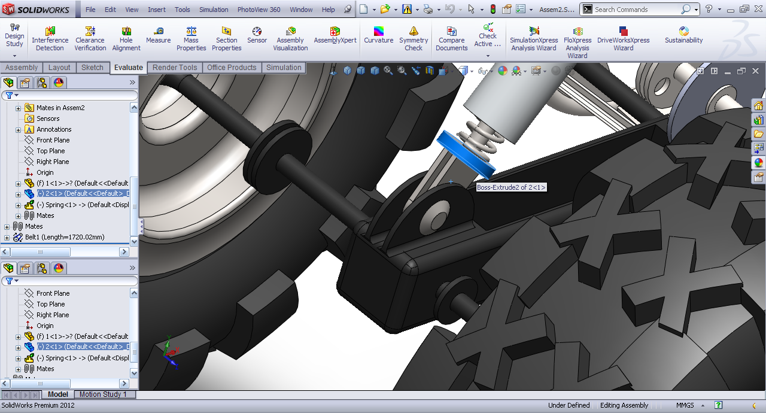Viewport: 766px width, 413px height.
Task: Open the PhotoView 360 menu
Action: tap(259, 10)
